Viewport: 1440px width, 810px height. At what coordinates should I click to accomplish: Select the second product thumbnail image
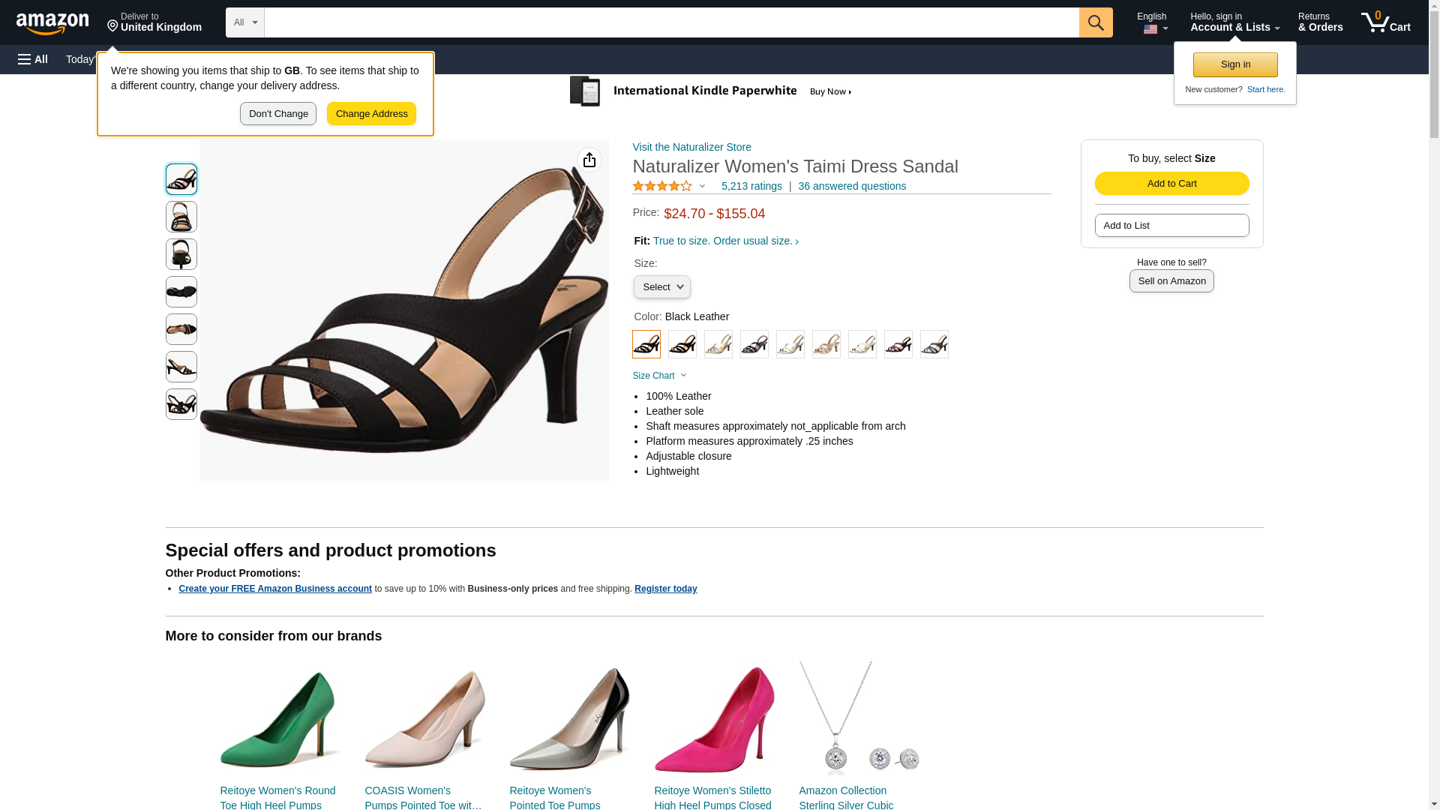pyautogui.click(x=181, y=217)
